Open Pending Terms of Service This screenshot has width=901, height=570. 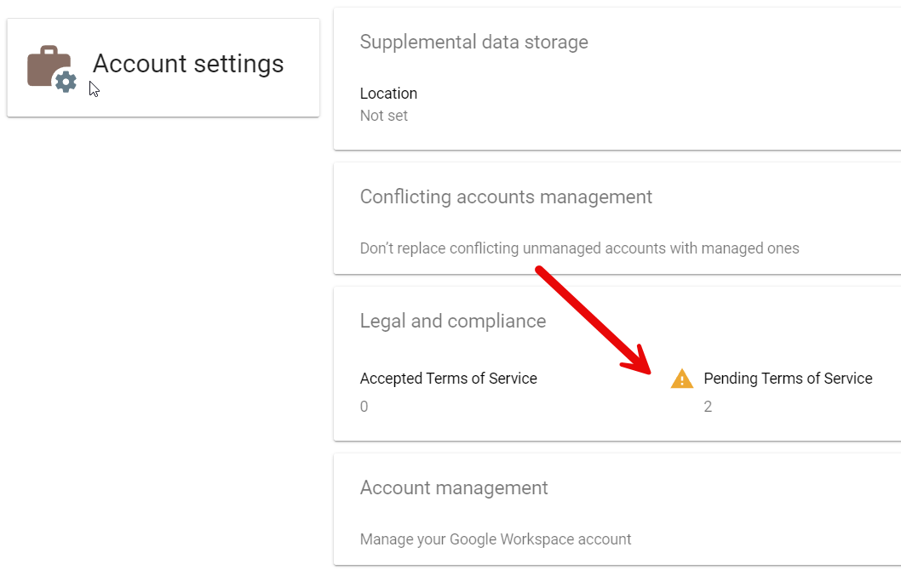coord(787,379)
